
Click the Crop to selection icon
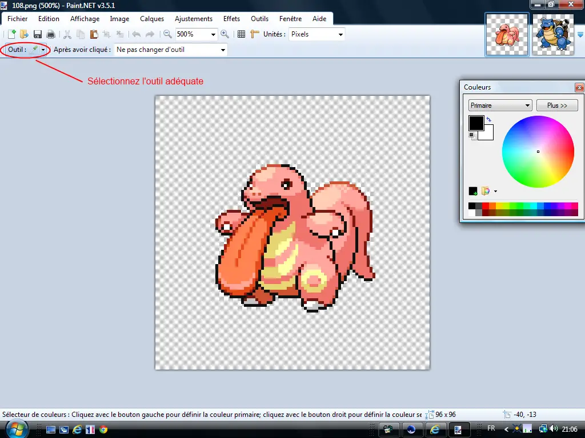click(107, 34)
